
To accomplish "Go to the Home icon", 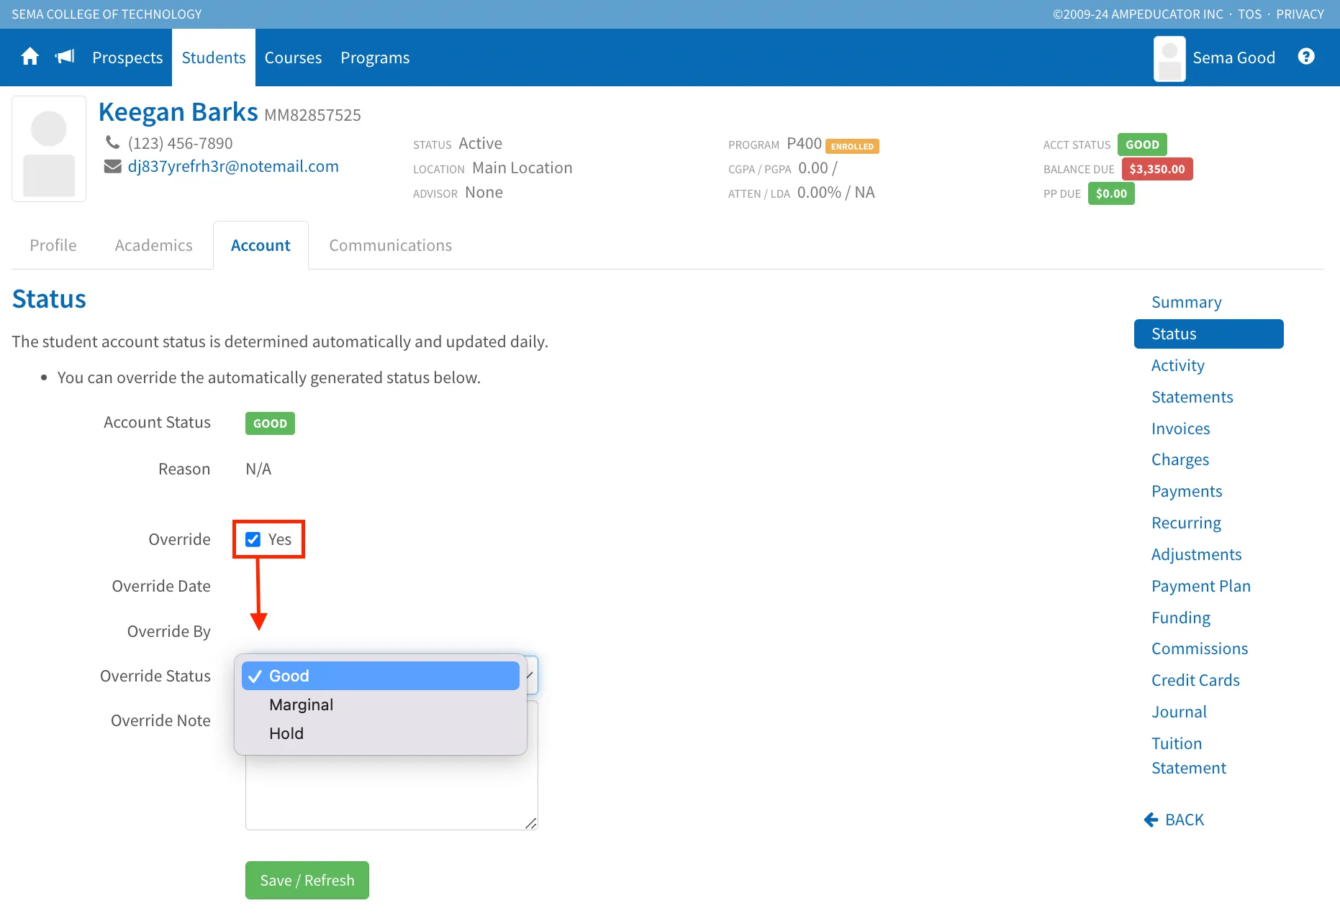I will point(30,57).
